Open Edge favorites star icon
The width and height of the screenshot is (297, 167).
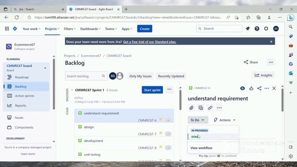248,18
